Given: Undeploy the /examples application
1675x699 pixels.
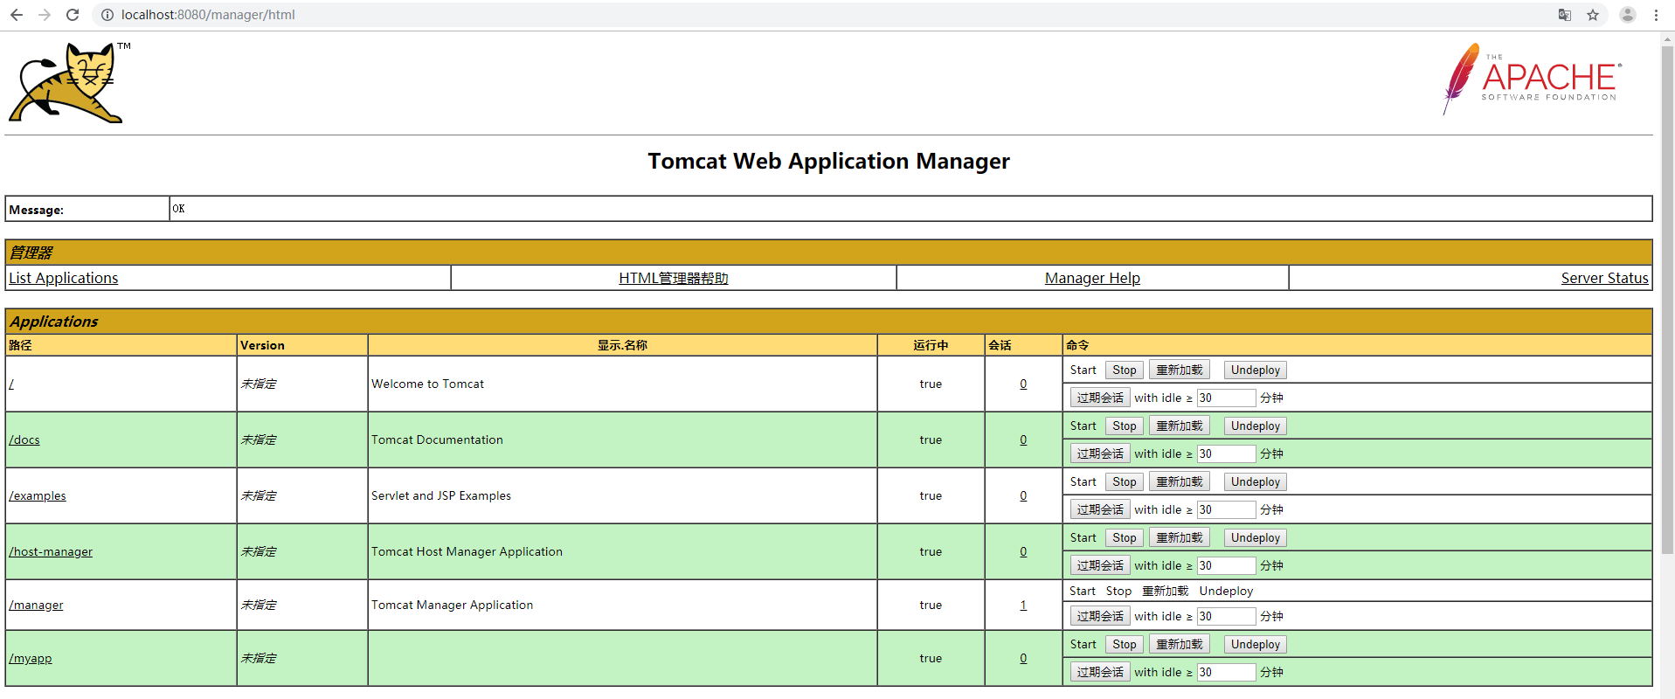Looking at the screenshot, I should tap(1256, 481).
